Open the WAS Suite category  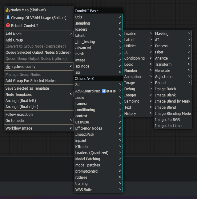click(x=98, y=189)
